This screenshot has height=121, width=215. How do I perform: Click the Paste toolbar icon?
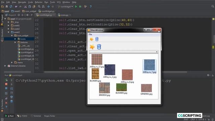pyautogui.click(x=34, y=7)
